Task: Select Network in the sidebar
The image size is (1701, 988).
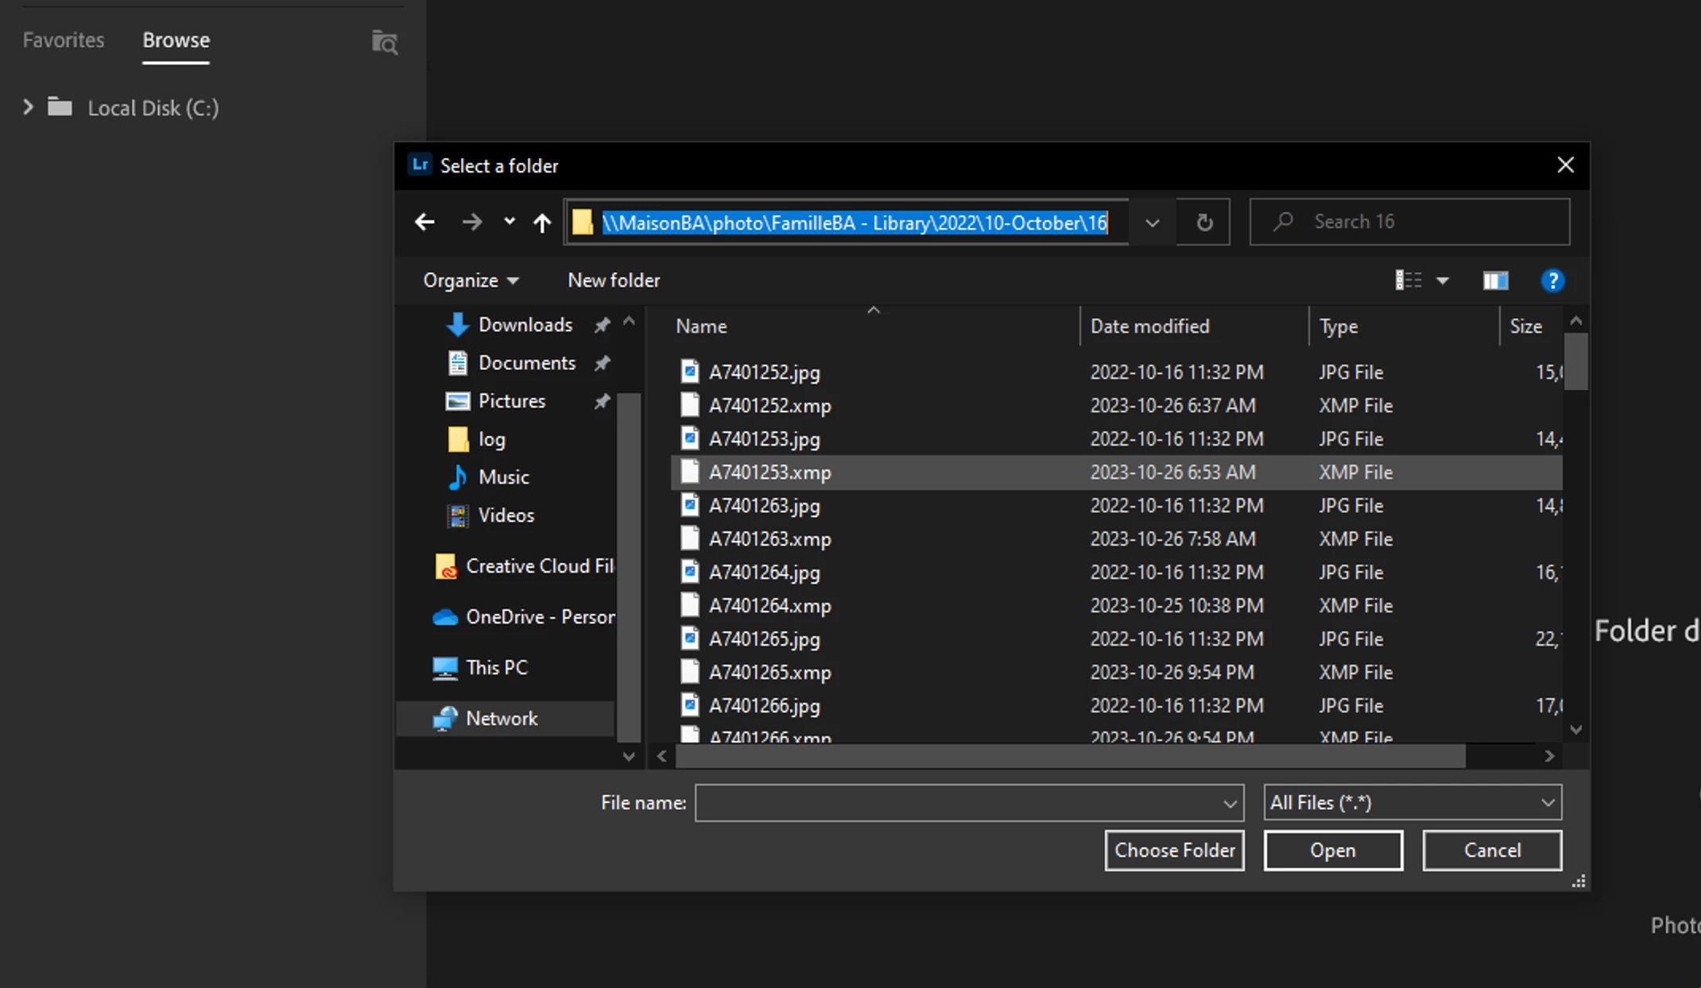Action: coord(502,719)
